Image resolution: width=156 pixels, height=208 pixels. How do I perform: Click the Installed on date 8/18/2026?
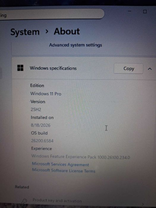click(41, 125)
